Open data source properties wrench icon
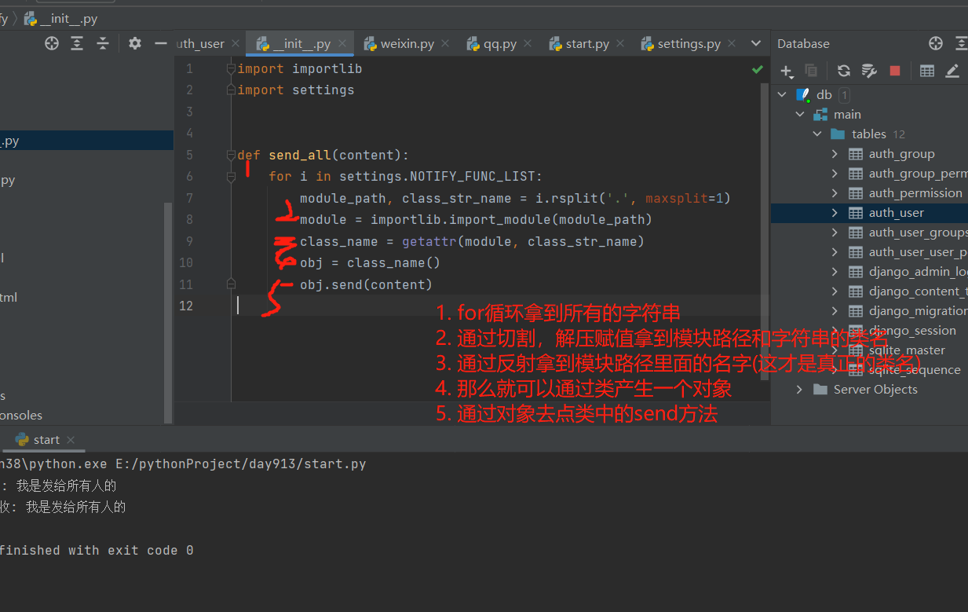Viewport: 968px width, 612px height. pos(869,71)
